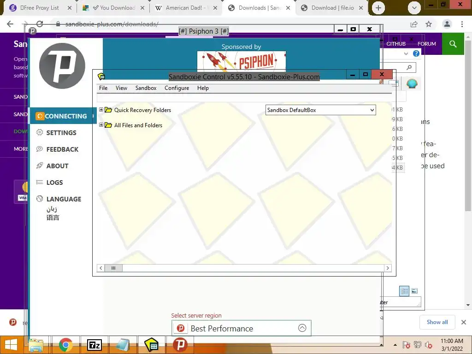Open the File menu in Sandboxie Control
The height and width of the screenshot is (354, 472).
point(103,88)
